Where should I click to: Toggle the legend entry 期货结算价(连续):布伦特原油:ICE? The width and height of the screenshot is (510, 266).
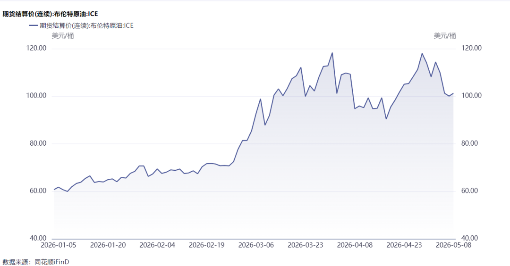click(81, 25)
